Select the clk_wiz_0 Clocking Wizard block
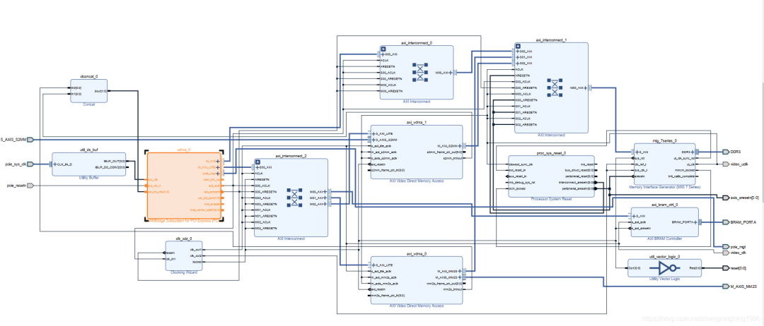 (184, 258)
